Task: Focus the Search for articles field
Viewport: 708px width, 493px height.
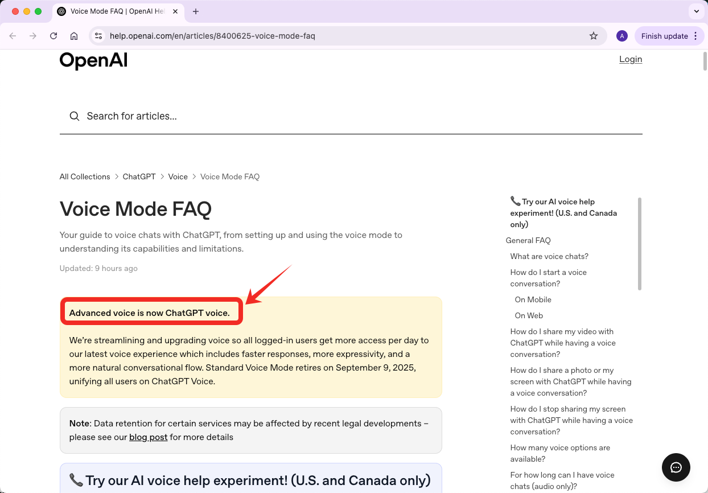Action: (351, 116)
